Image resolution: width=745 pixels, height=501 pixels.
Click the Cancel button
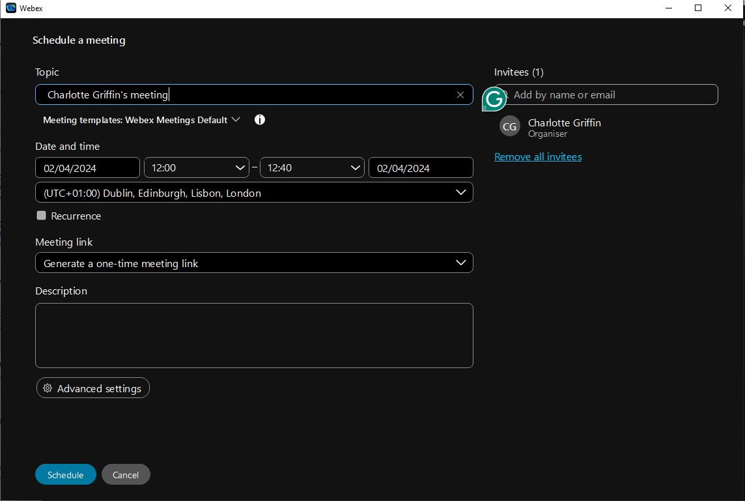tap(126, 474)
